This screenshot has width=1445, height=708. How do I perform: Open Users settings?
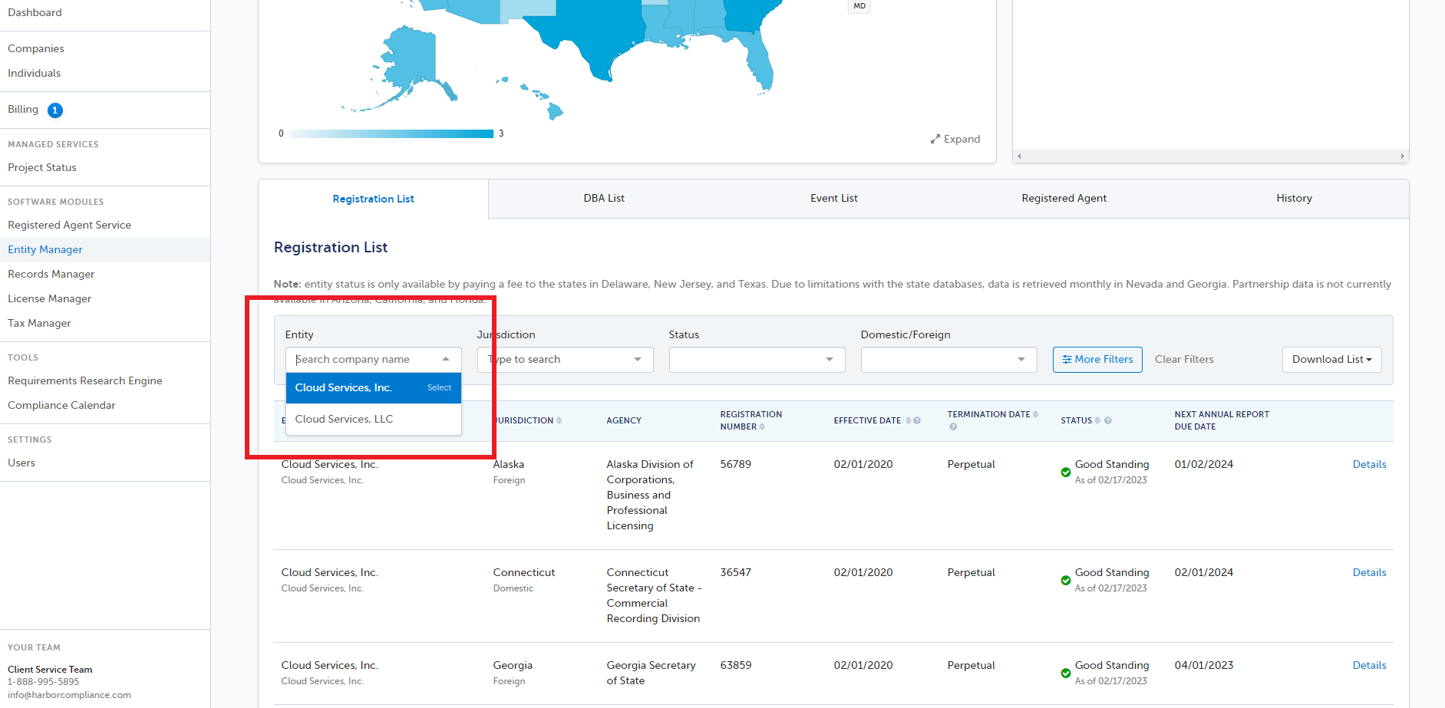pos(21,463)
